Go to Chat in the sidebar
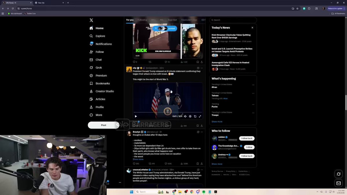Viewport: 347px width, 195px height. [x=96, y=60]
